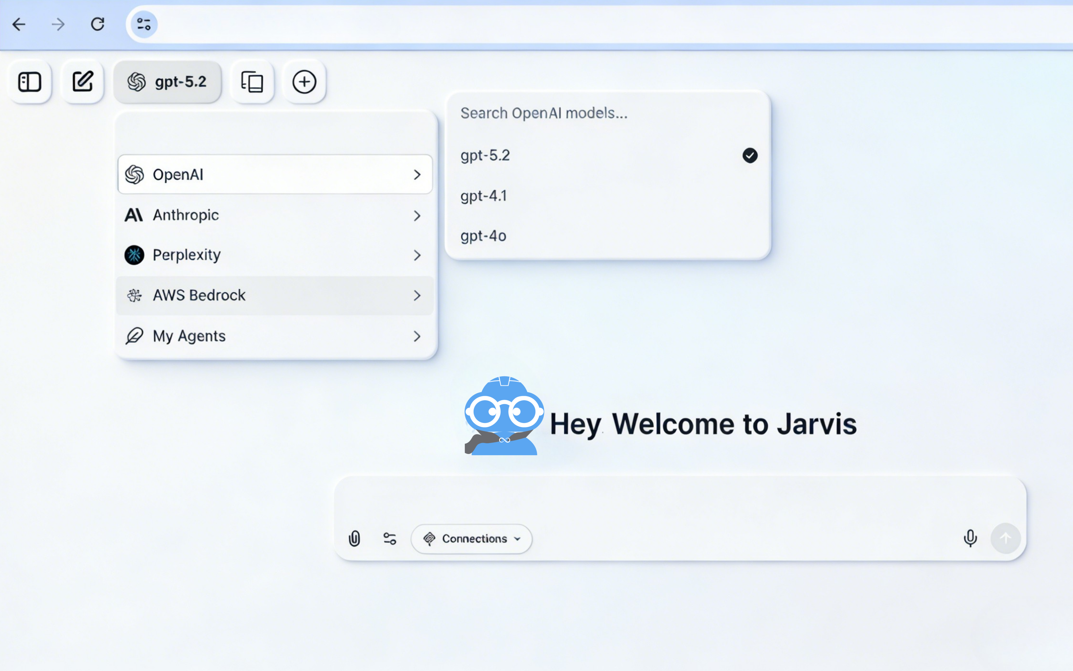The width and height of the screenshot is (1073, 671).
Task: Toggle the sidebar panel icon
Action: [x=30, y=82]
